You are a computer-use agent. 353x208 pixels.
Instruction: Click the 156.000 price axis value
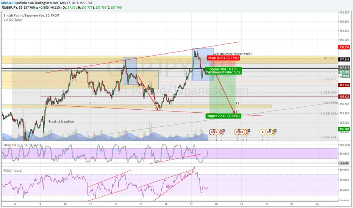pyautogui.click(x=344, y=104)
